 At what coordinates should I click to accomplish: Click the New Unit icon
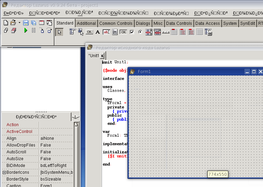tap(6, 23)
